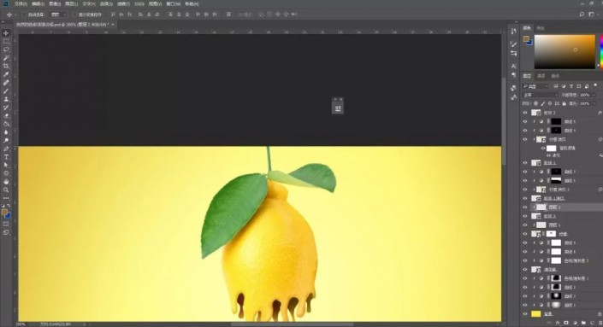Create a new group folder icon
603x327 pixels.
[x=584, y=324]
